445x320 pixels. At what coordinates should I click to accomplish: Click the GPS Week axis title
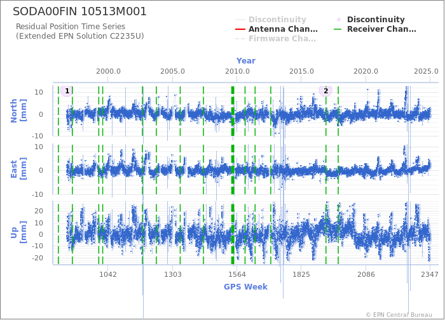coord(245,287)
